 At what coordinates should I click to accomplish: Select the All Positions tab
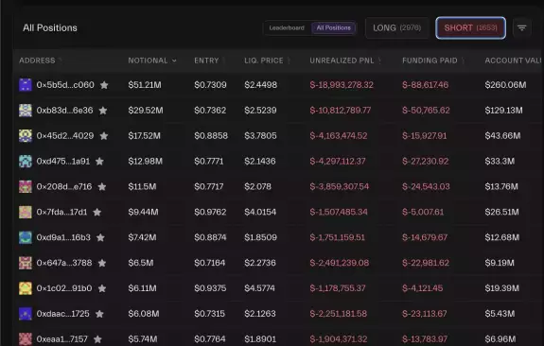(x=333, y=27)
